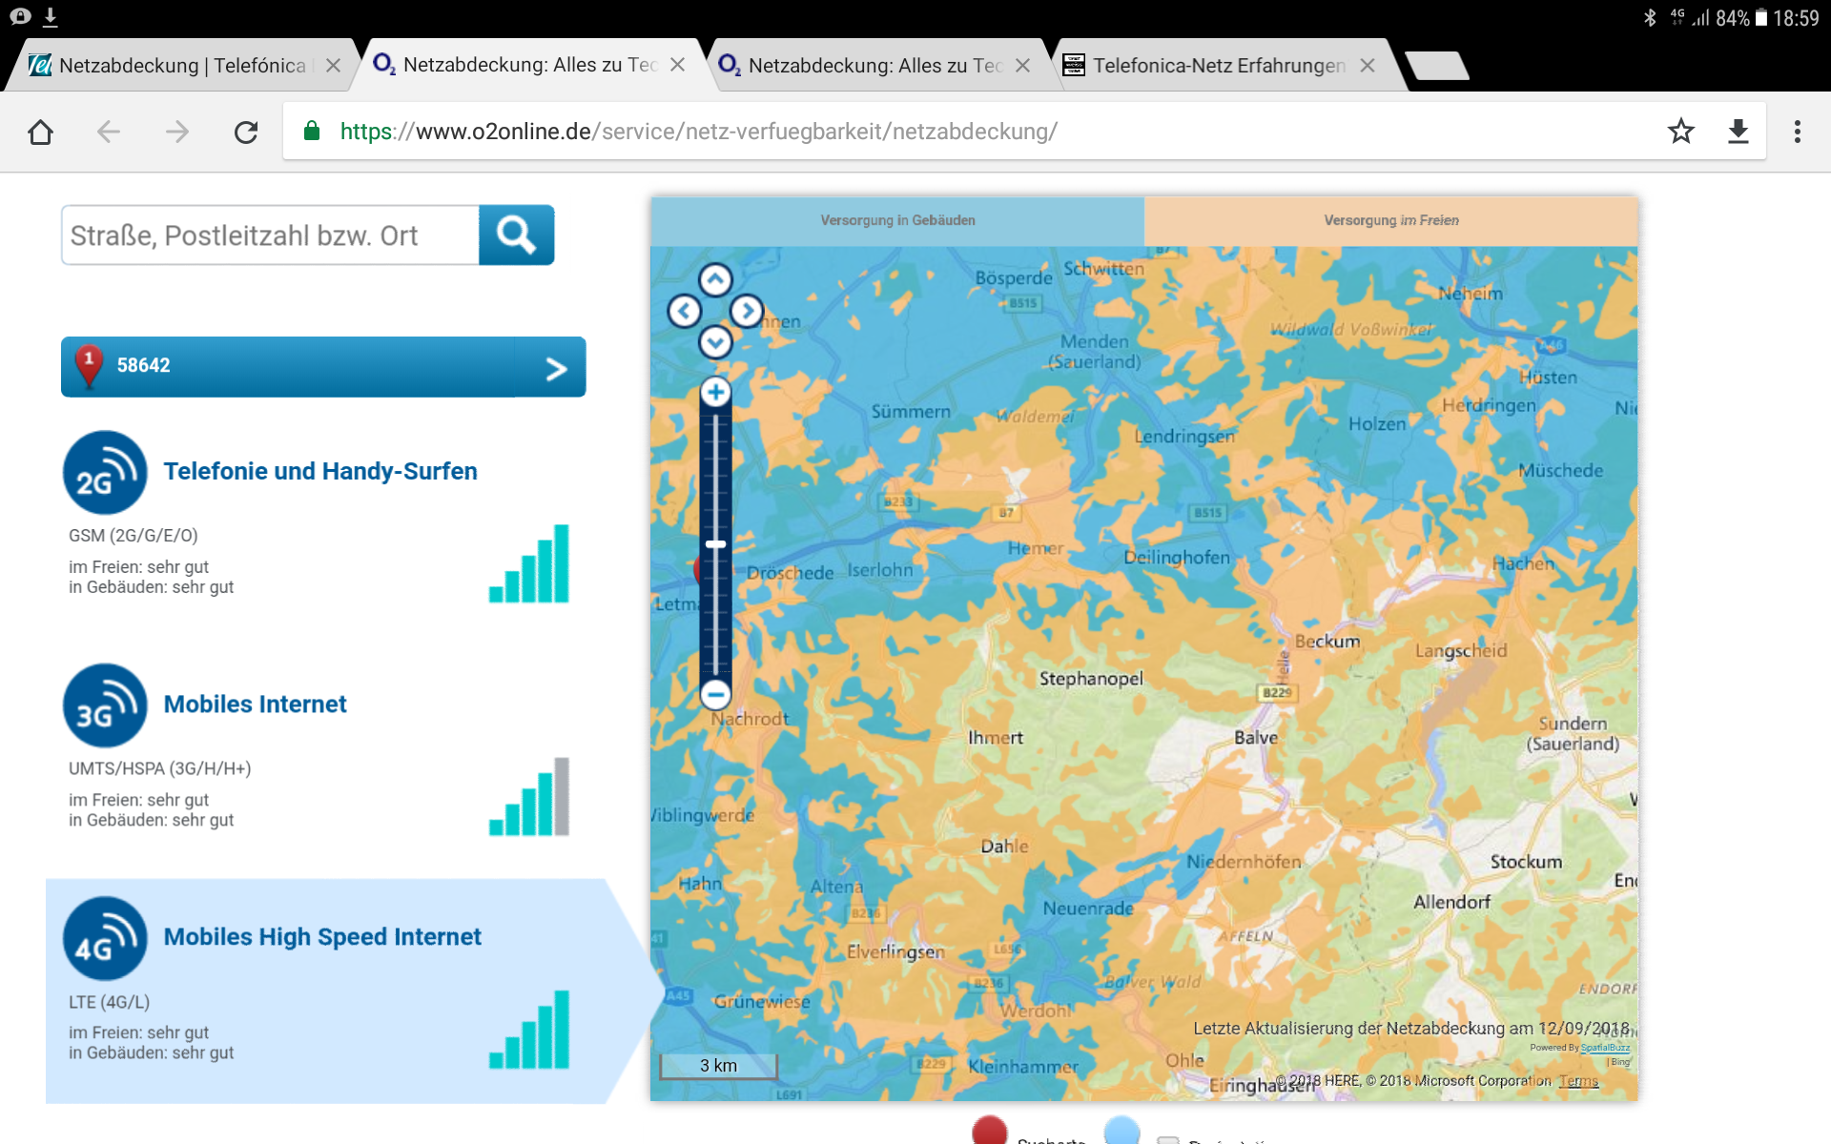Open a new browser tab
The width and height of the screenshot is (1831, 1144).
click(1437, 66)
